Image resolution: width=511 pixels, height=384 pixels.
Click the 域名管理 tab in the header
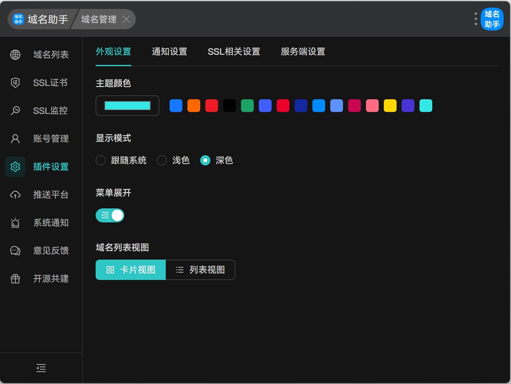pos(99,19)
